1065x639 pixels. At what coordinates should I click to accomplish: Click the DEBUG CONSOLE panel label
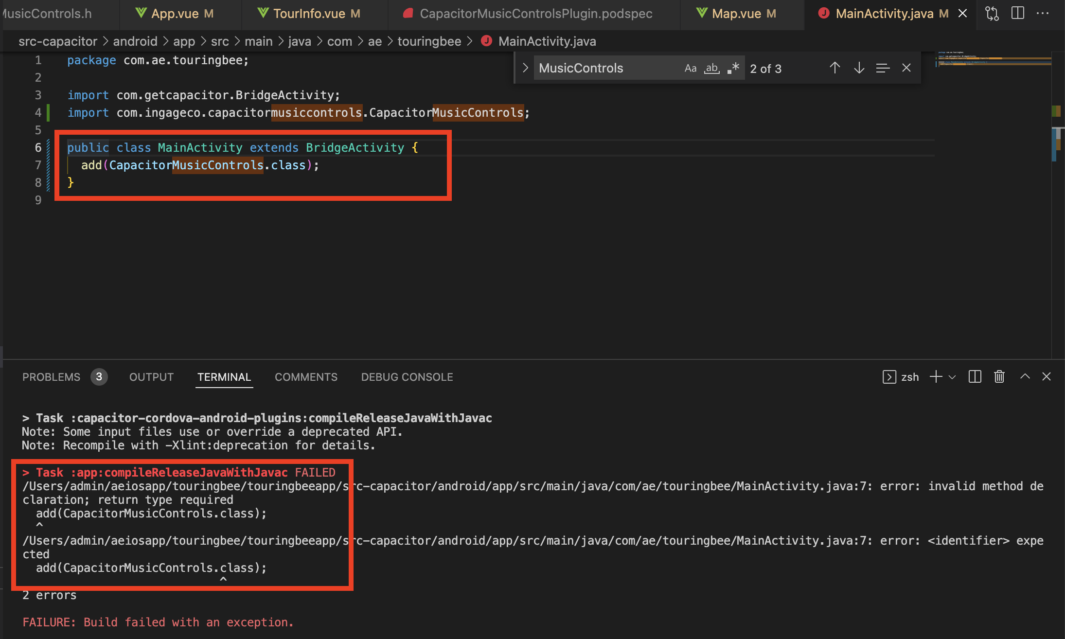click(x=407, y=377)
